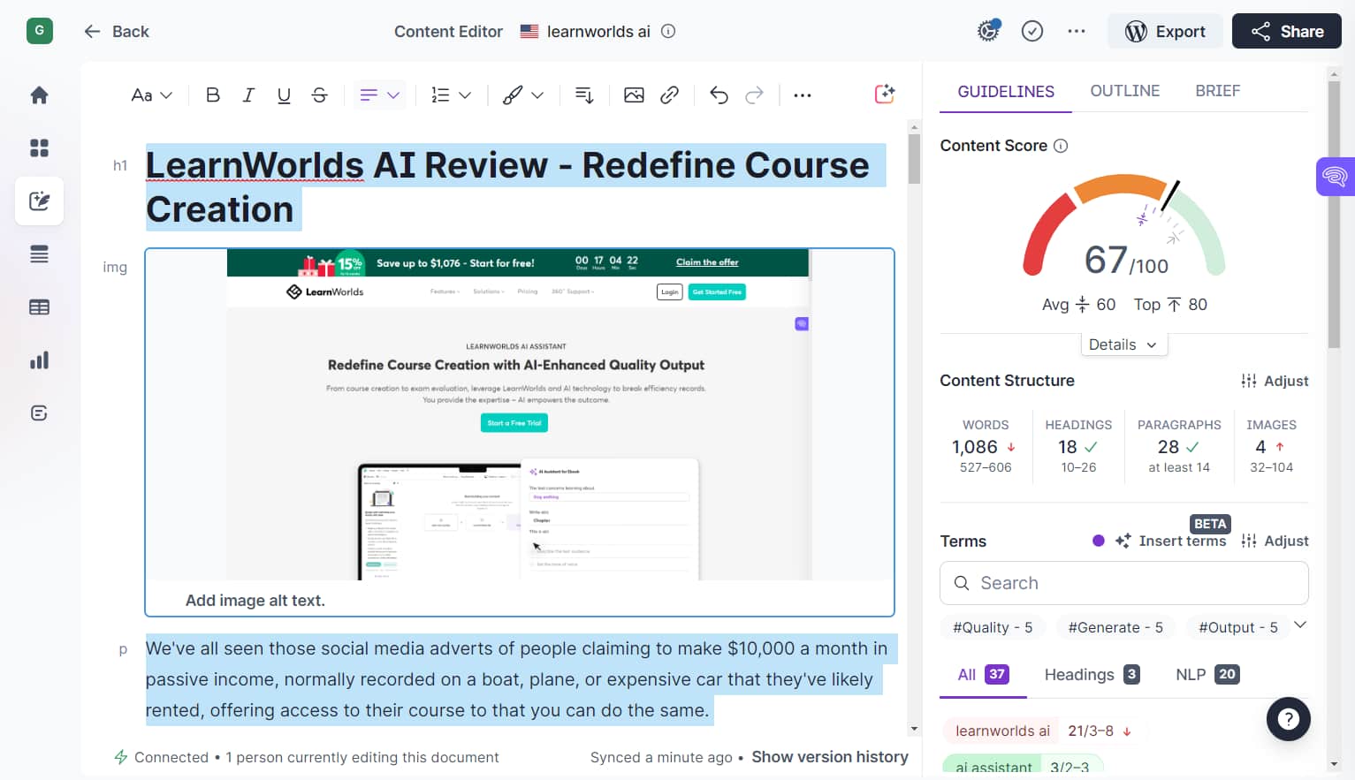Image resolution: width=1355 pixels, height=780 pixels.
Task: Open the table view sidebar icon
Action: [x=39, y=307]
